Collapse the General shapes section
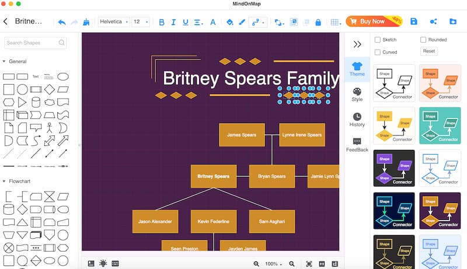467x269 pixels. 4,61
